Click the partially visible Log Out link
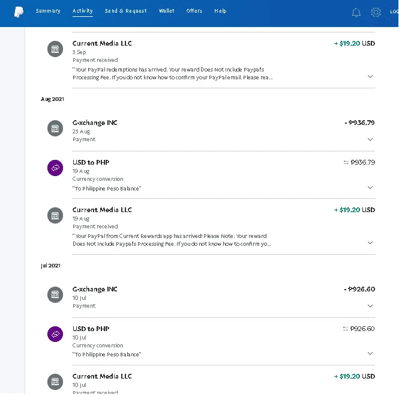The height and width of the screenshot is (396, 399). [x=394, y=11]
